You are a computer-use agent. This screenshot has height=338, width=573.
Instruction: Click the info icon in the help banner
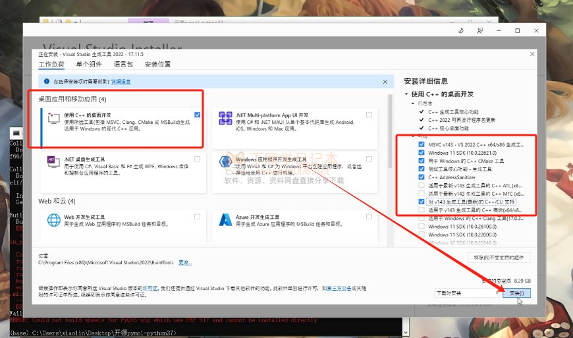point(46,82)
